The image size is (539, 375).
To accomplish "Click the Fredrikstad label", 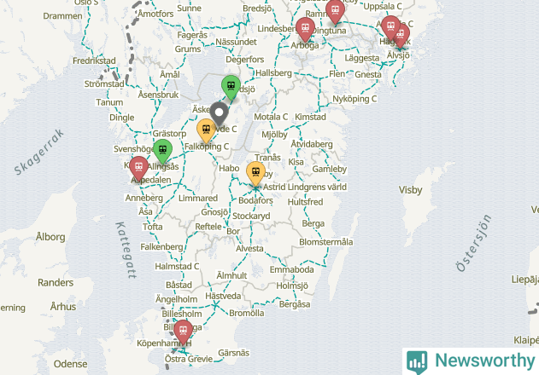I will pos(94,61).
